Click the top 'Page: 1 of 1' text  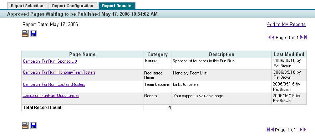pos(287,37)
